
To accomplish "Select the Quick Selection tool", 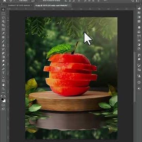I will coord(3,21).
